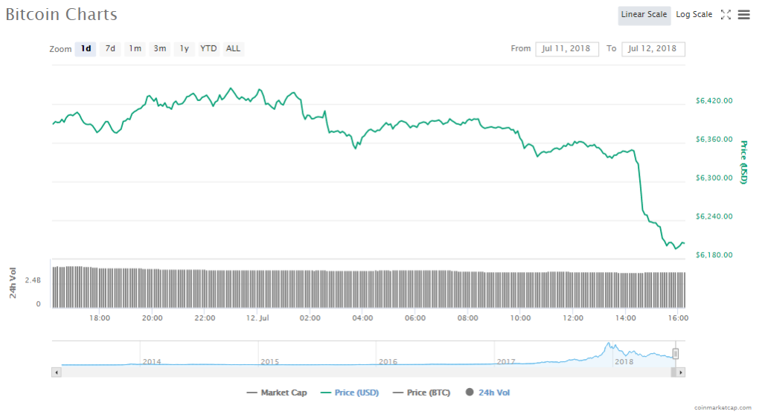Screen dimensions: 762x417
Task: Select the 1d zoom range
Action: click(x=86, y=49)
